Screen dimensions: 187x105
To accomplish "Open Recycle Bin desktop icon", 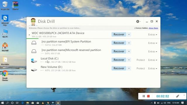I will [x=5, y=6].
